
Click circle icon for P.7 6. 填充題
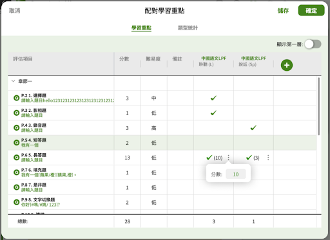17,172
